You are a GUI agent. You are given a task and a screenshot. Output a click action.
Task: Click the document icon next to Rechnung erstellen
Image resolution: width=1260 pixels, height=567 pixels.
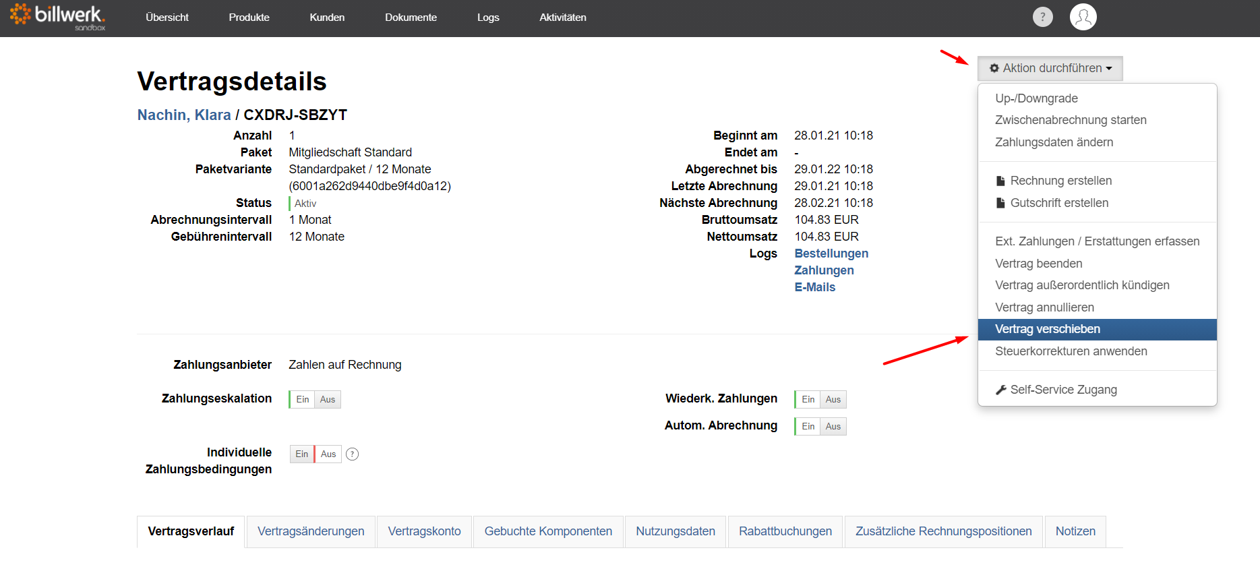point(1000,181)
